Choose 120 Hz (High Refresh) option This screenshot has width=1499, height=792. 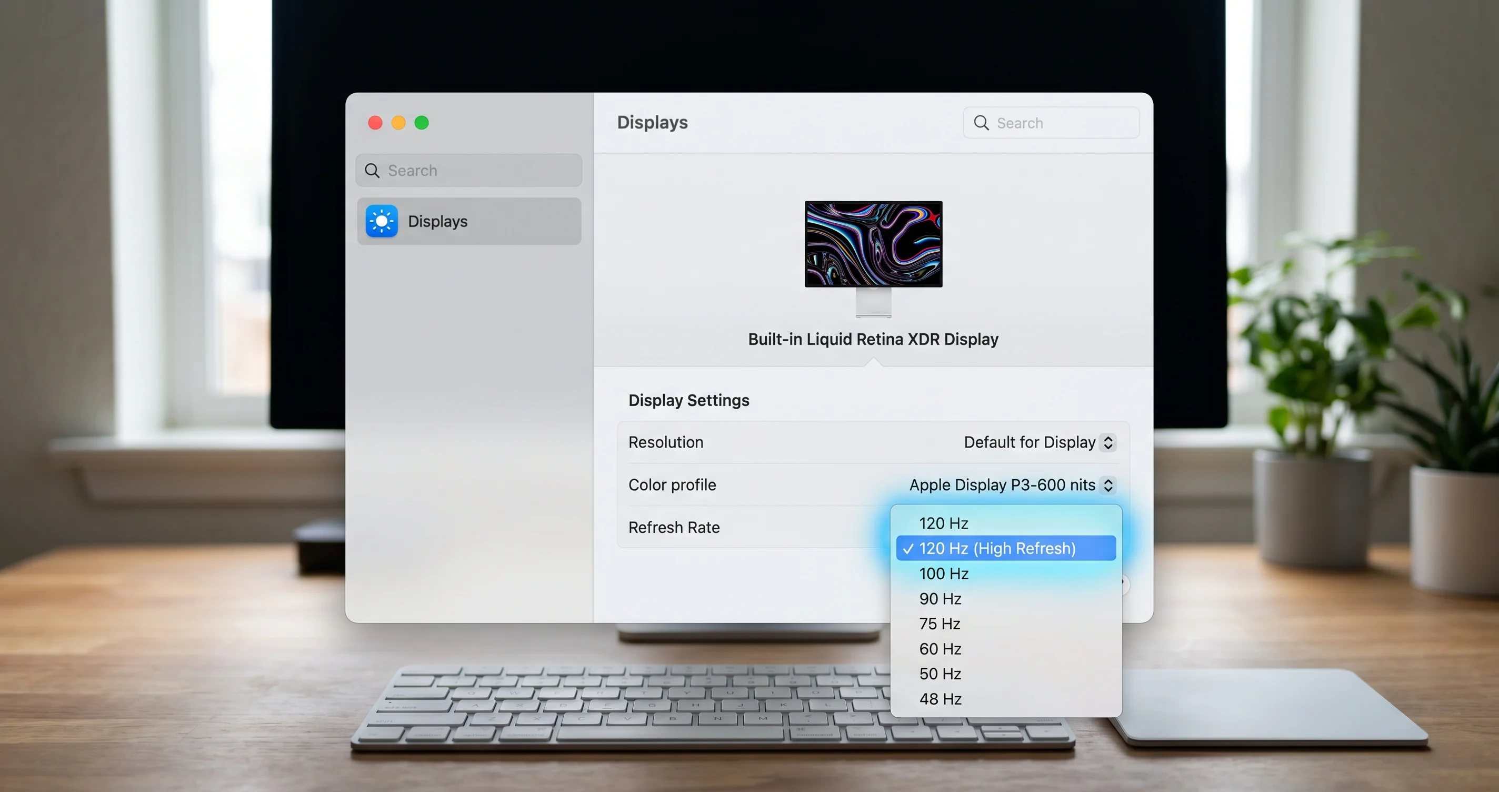point(1005,548)
